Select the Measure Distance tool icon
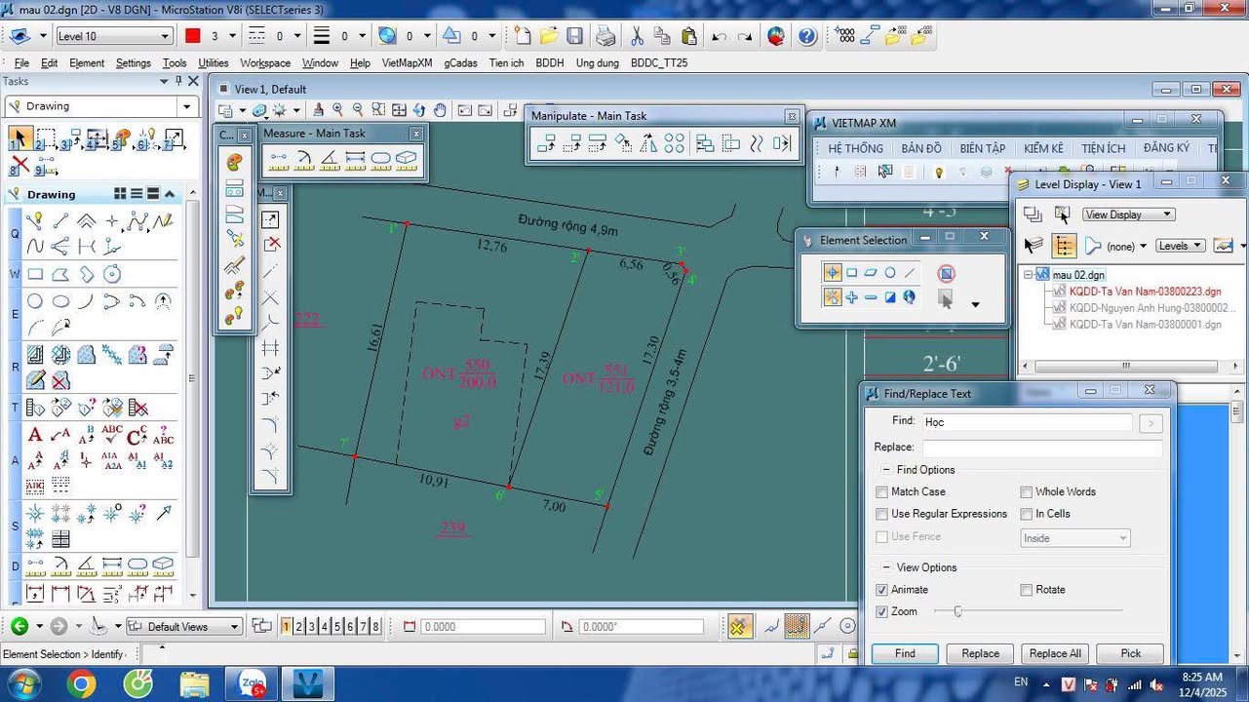Screen dimensions: 1249x702 tap(279, 158)
